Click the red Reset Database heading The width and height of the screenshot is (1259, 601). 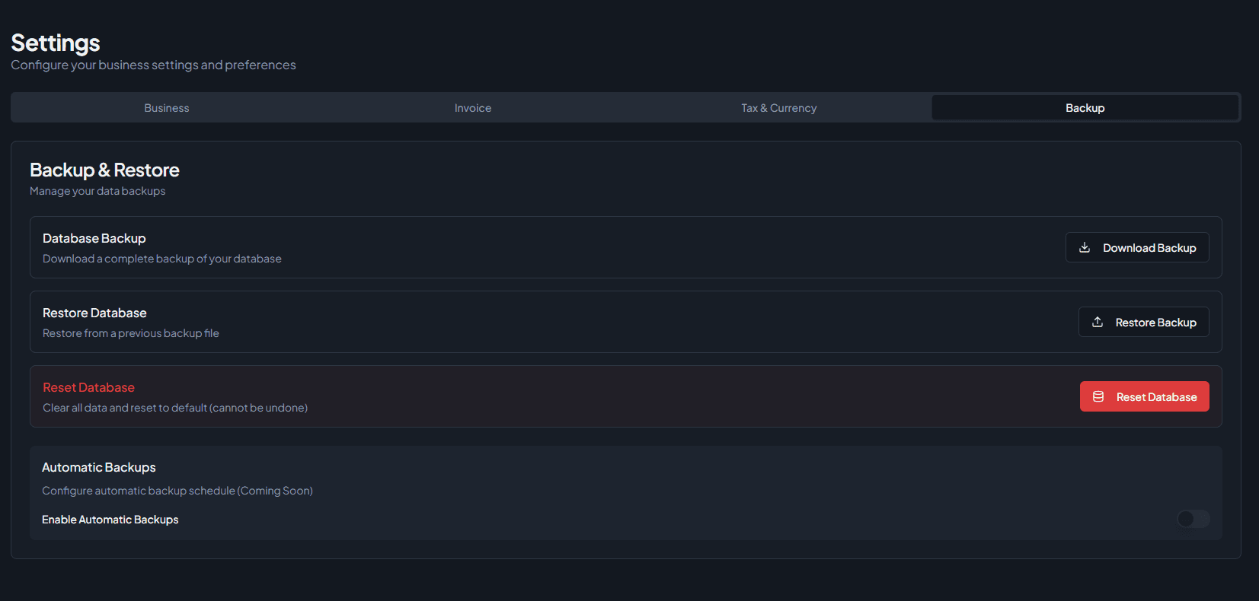(88, 387)
